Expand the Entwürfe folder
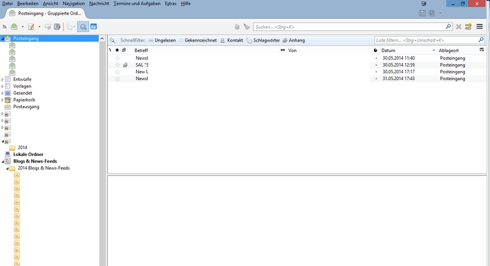Image resolution: width=490 pixels, height=266 pixels. [2, 79]
